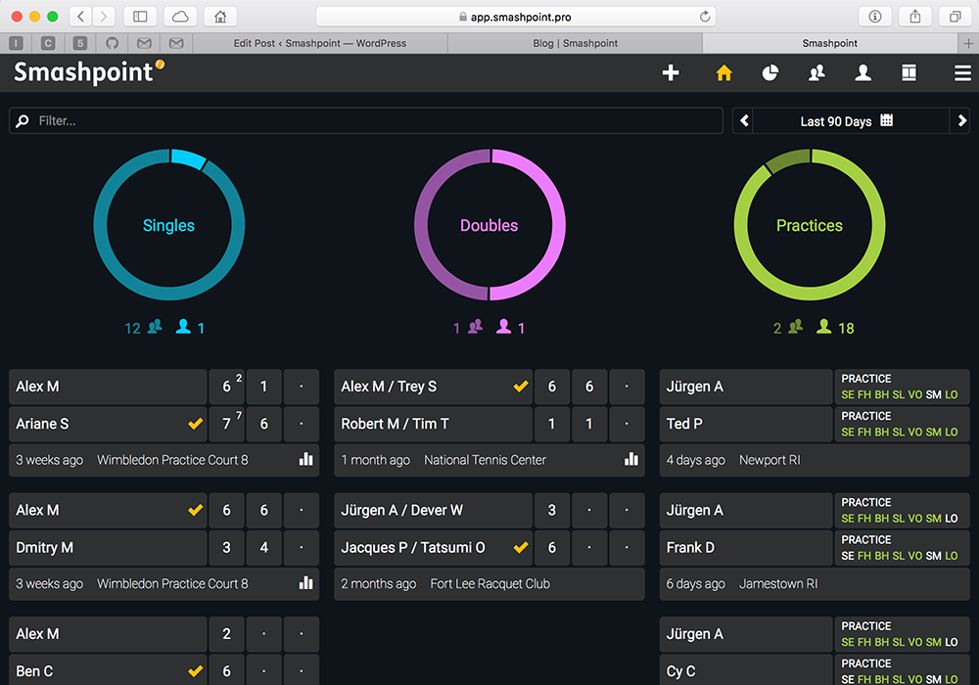Open the opponents group icon
This screenshot has width=979, height=685.
(816, 73)
